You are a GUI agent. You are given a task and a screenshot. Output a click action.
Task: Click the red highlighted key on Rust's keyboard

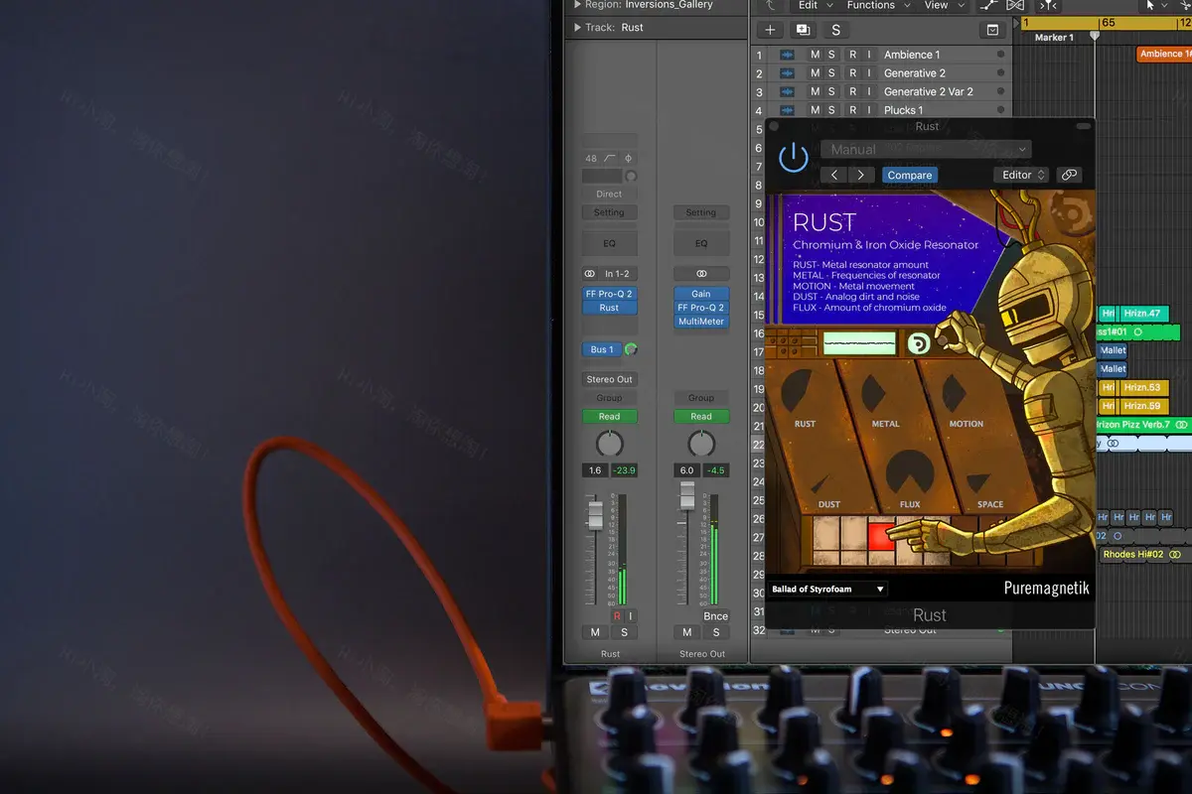click(x=881, y=536)
